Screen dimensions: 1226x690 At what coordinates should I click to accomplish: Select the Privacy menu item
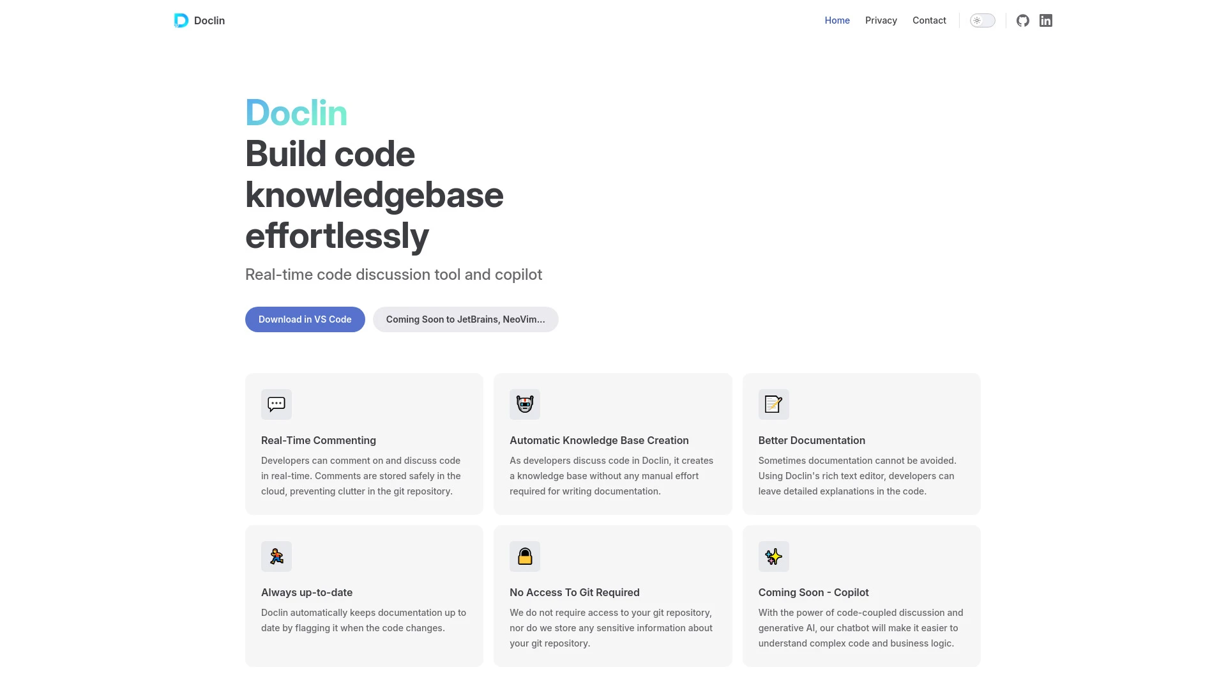881,20
